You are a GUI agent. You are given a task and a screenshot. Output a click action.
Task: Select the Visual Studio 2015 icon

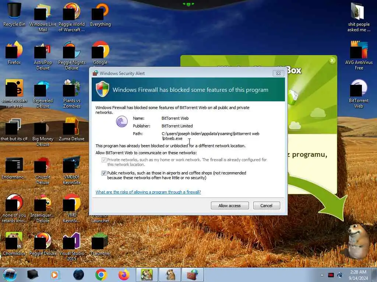pyautogui.click(x=72, y=246)
